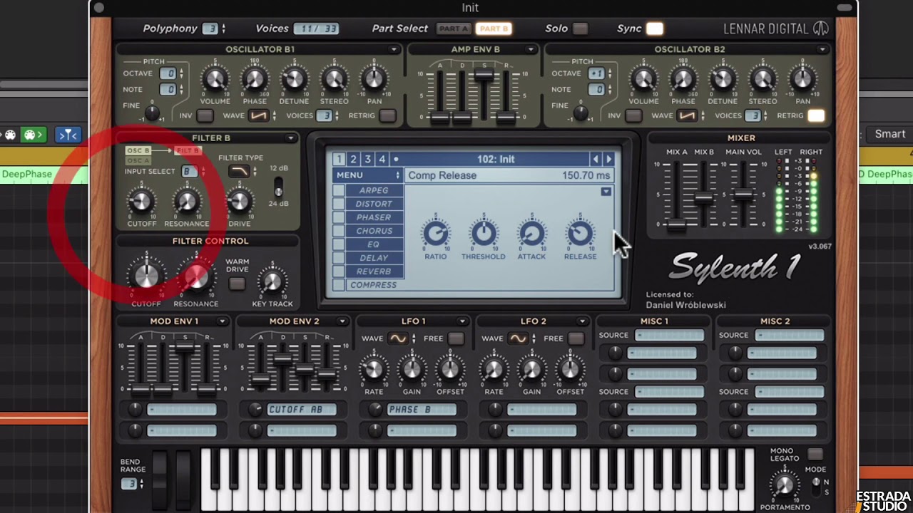Flip the 12 dB / 24 dB filter slope switch
The image size is (913, 513).
[x=278, y=187]
